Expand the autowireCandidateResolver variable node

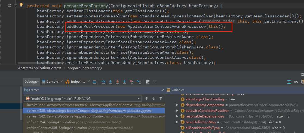click(x=177, y=111)
